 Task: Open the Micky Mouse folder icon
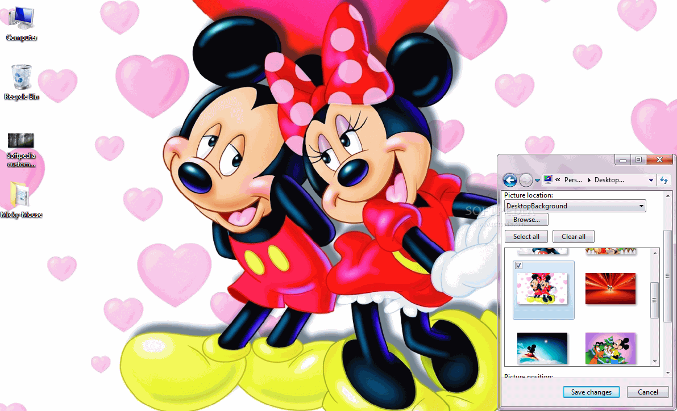pyautogui.click(x=20, y=200)
